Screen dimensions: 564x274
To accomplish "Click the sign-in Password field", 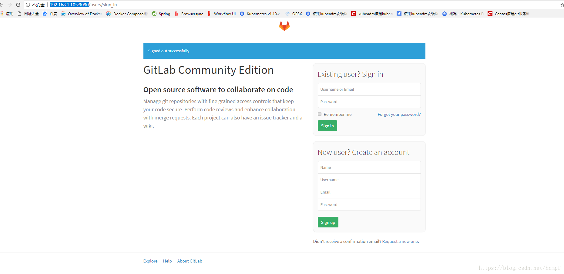I will click(369, 102).
